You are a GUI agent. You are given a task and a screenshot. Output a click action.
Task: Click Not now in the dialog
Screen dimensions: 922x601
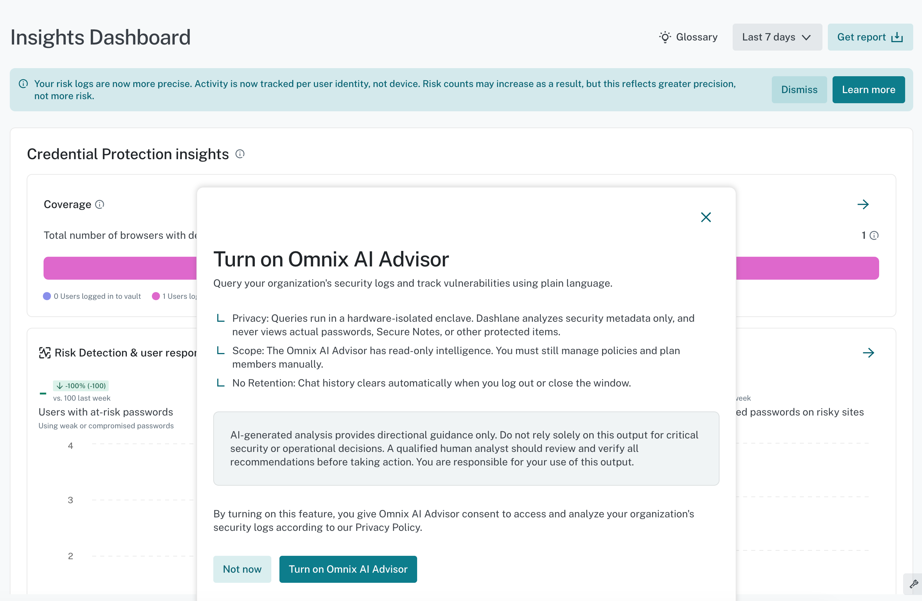[x=242, y=569]
